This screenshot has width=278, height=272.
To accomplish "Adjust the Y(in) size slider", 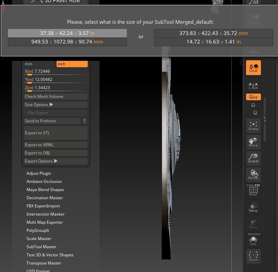I will coord(56,80).
